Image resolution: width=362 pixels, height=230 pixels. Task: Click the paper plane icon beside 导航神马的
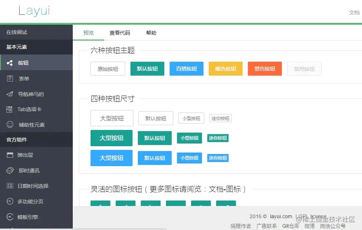click(x=10, y=94)
